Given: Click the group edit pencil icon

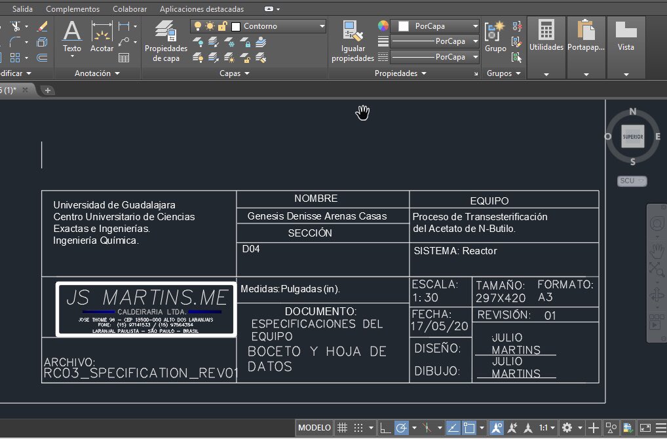Looking at the screenshot, I should coord(517,42).
